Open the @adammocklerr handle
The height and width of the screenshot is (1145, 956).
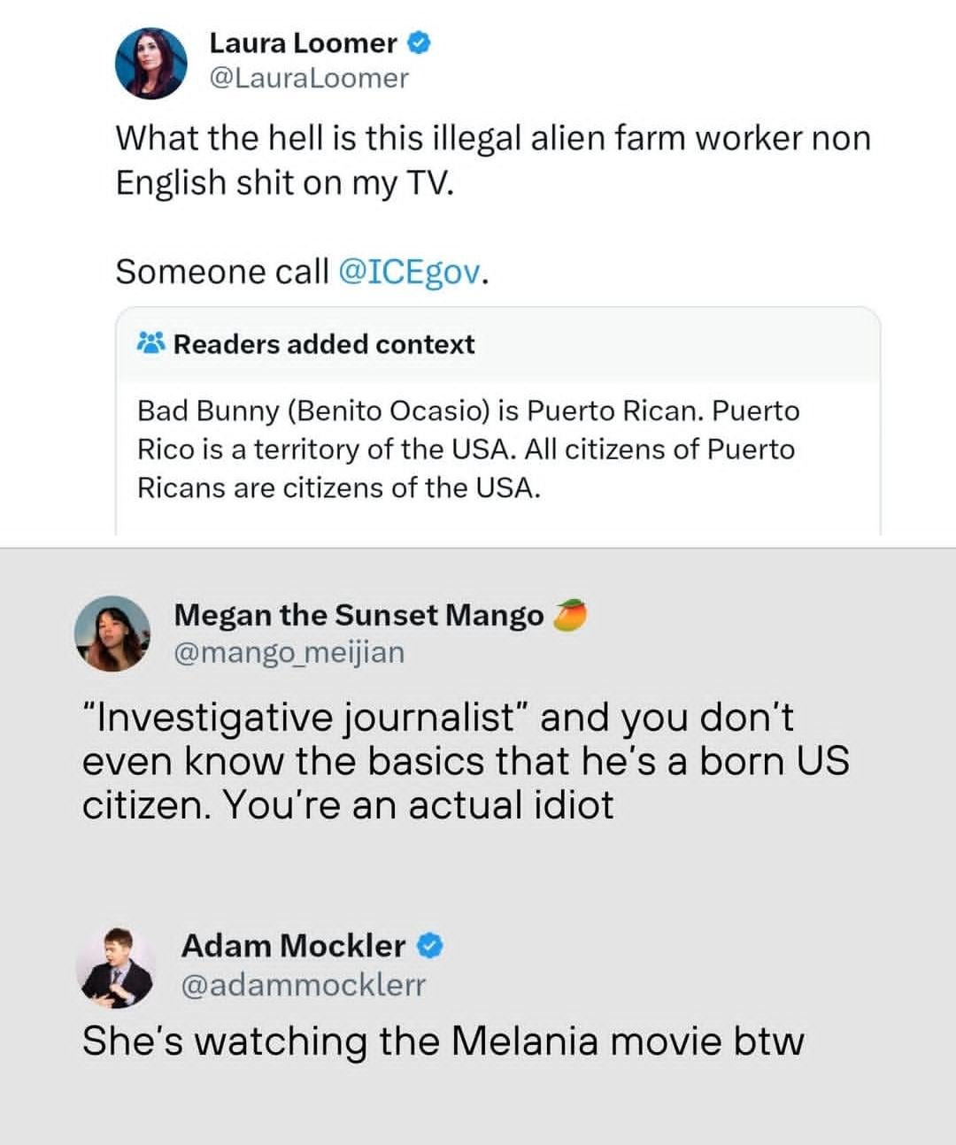pos(303,984)
